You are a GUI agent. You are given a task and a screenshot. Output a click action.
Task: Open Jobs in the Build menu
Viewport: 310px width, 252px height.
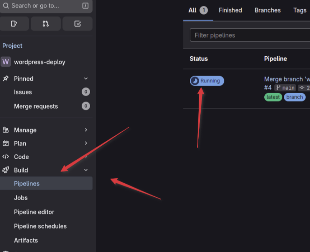pos(46,198)
